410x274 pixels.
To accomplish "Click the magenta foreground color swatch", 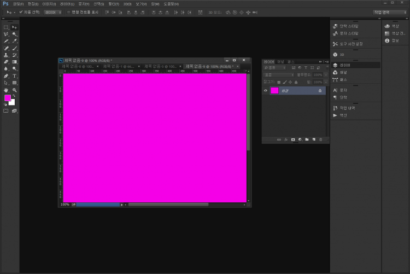I will tap(8, 97).
